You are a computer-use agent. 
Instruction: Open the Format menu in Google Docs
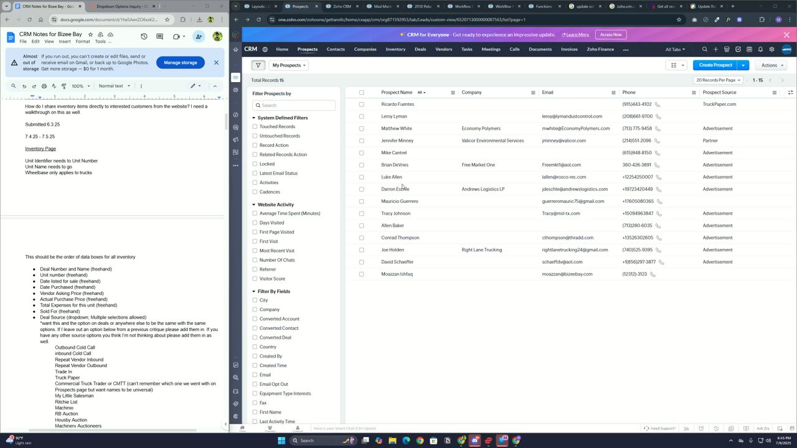point(83,42)
